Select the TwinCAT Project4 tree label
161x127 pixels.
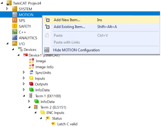27,3
